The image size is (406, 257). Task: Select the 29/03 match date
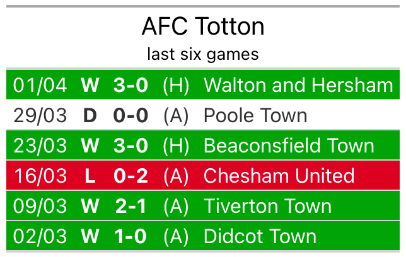(40, 115)
